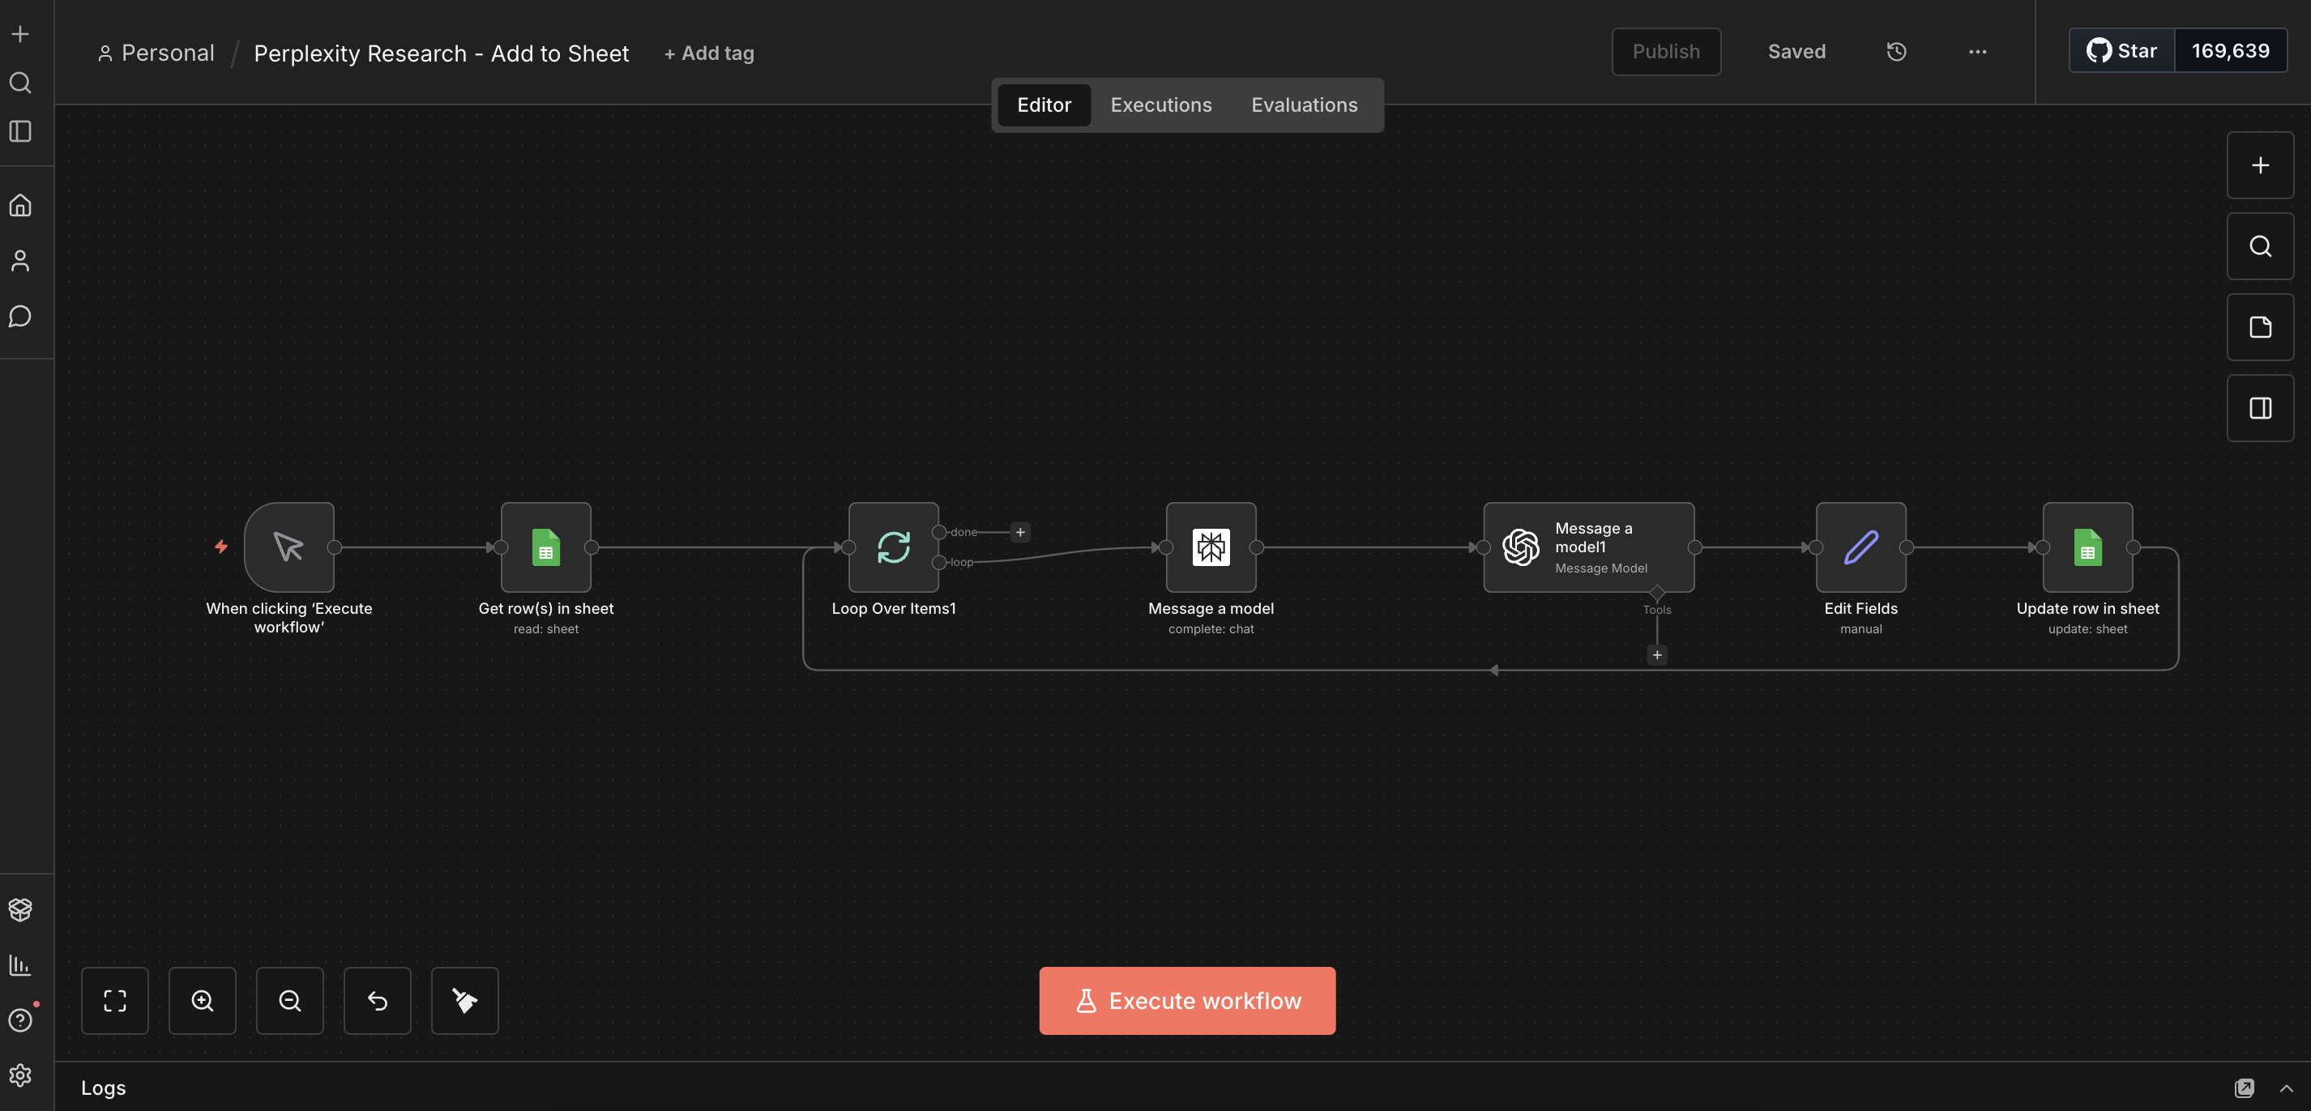The width and height of the screenshot is (2311, 1111).
Task: Open the sticky note icon on the right sidebar
Action: click(2260, 326)
